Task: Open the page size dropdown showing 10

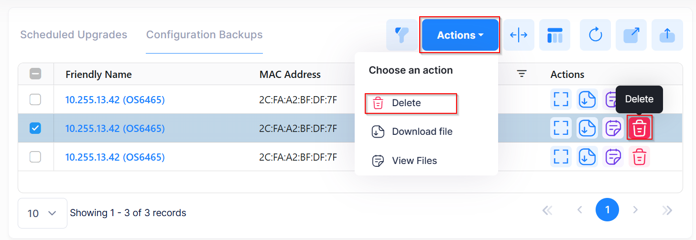Action: tap(42, 213)
